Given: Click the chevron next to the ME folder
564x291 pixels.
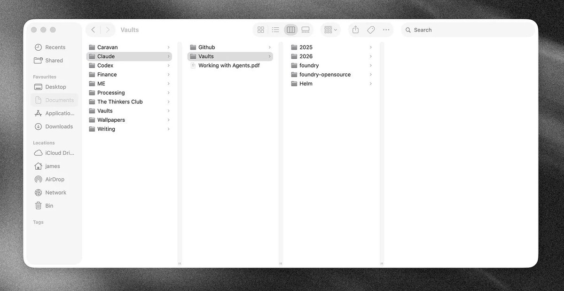Looking at the screenshot, I should 168,84.
